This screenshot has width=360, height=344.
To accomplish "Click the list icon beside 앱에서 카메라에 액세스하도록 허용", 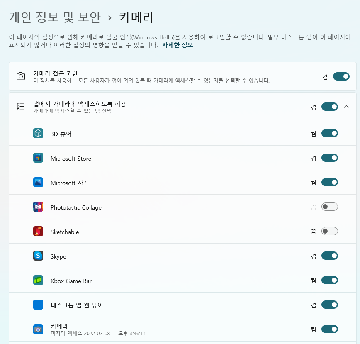I will pyautogui.click(x=21, y=107).
